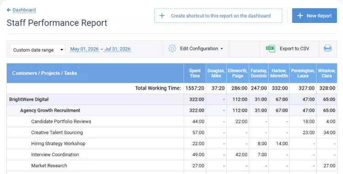This screenshot has height=174, width=343.
Task: Click Paige Ellsworth's total 286:00
Action: pos(239,88)
